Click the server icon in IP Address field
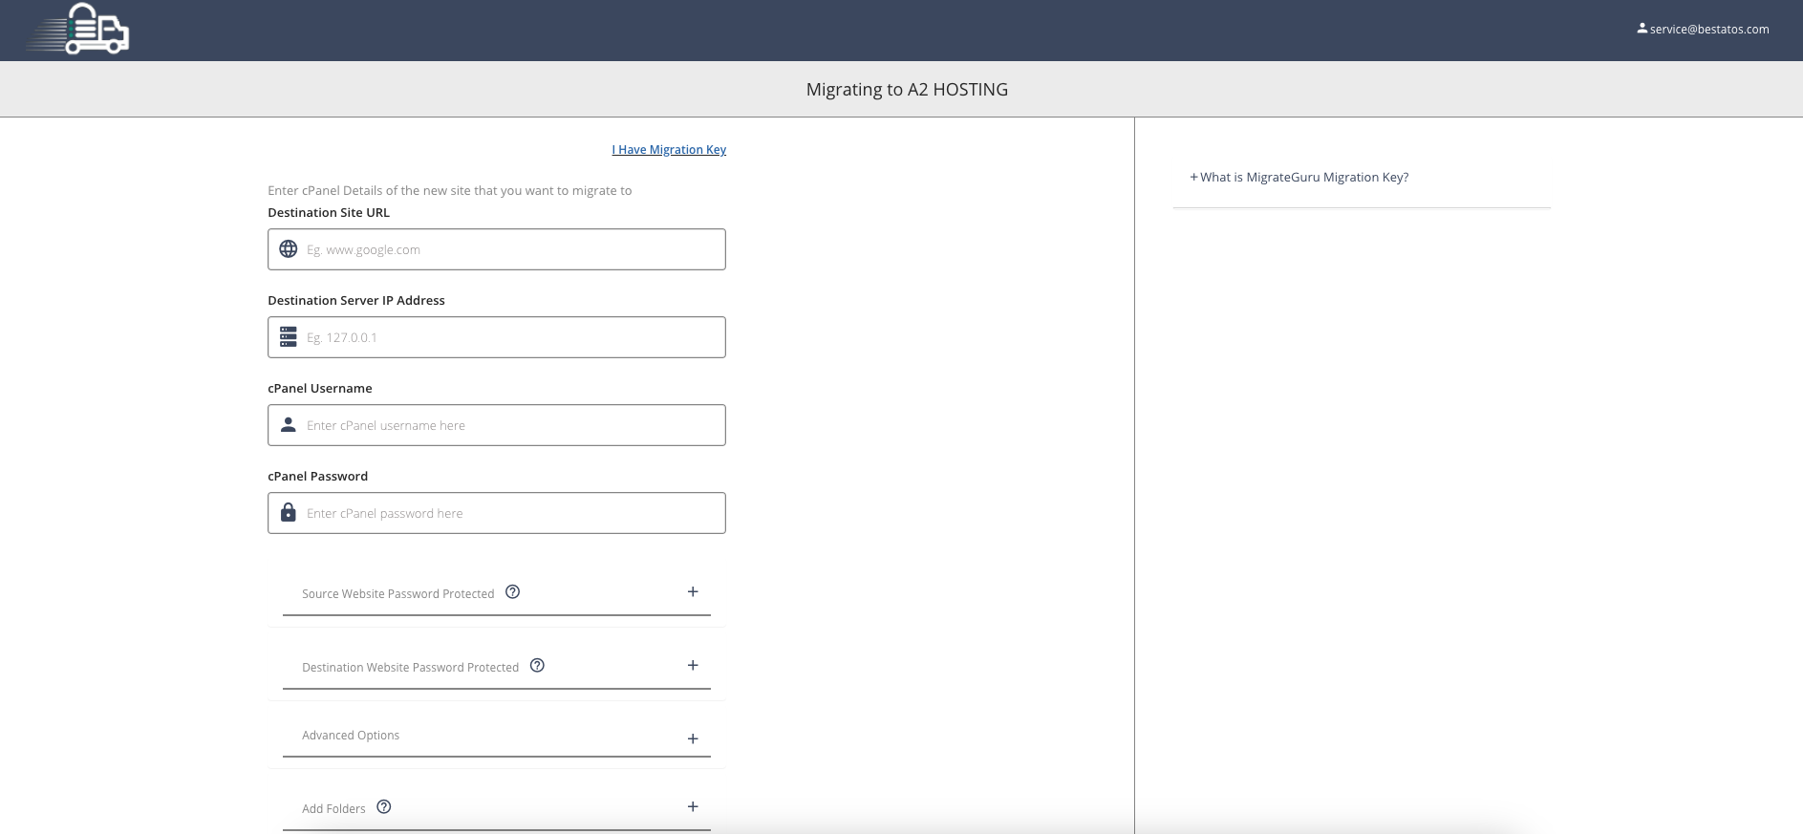The image size is (1803, 834). pos(288,337)
